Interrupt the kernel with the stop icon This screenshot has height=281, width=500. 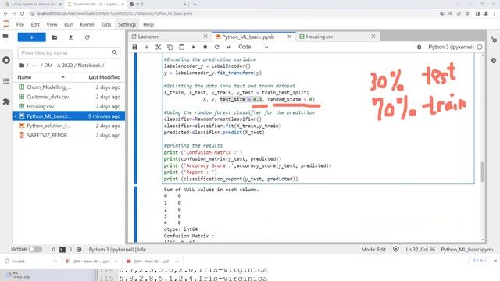[x=205, y=47]
